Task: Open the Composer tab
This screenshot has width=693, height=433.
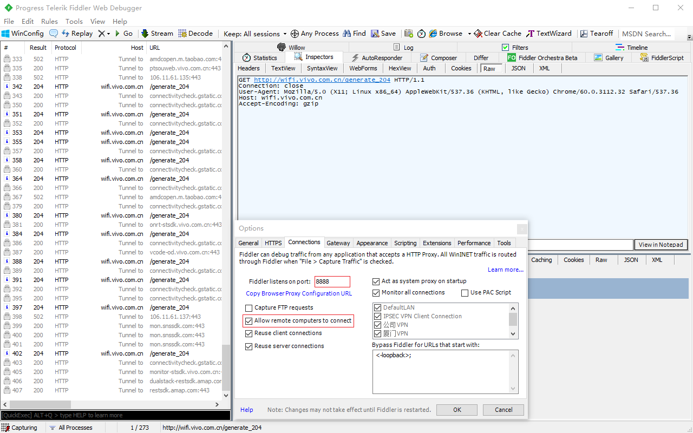Action: [x=439, y=58]
